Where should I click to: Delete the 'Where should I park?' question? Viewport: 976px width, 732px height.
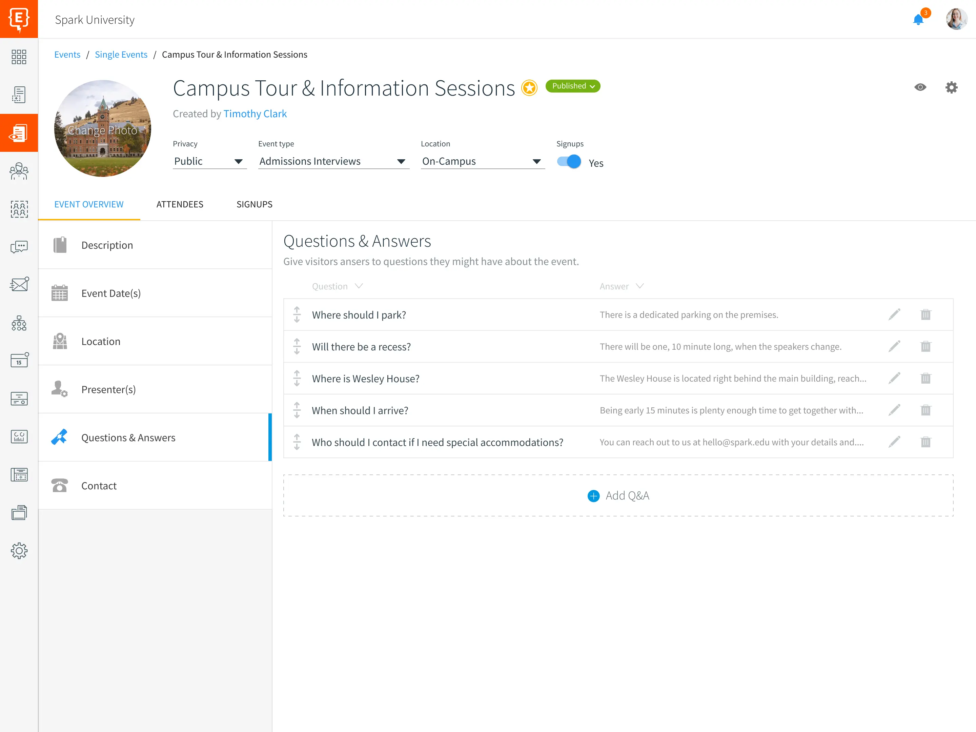coord(926,314)
